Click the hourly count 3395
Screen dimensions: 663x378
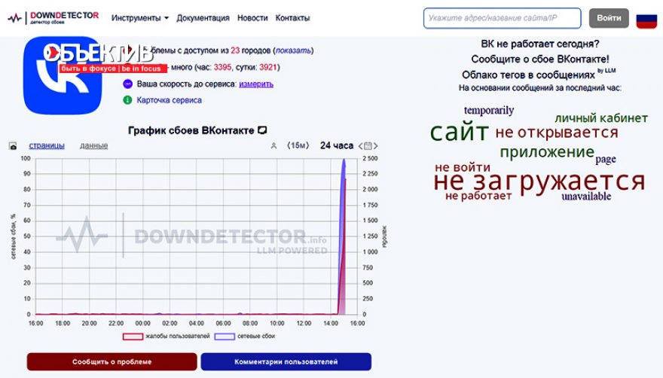(222, 67)
